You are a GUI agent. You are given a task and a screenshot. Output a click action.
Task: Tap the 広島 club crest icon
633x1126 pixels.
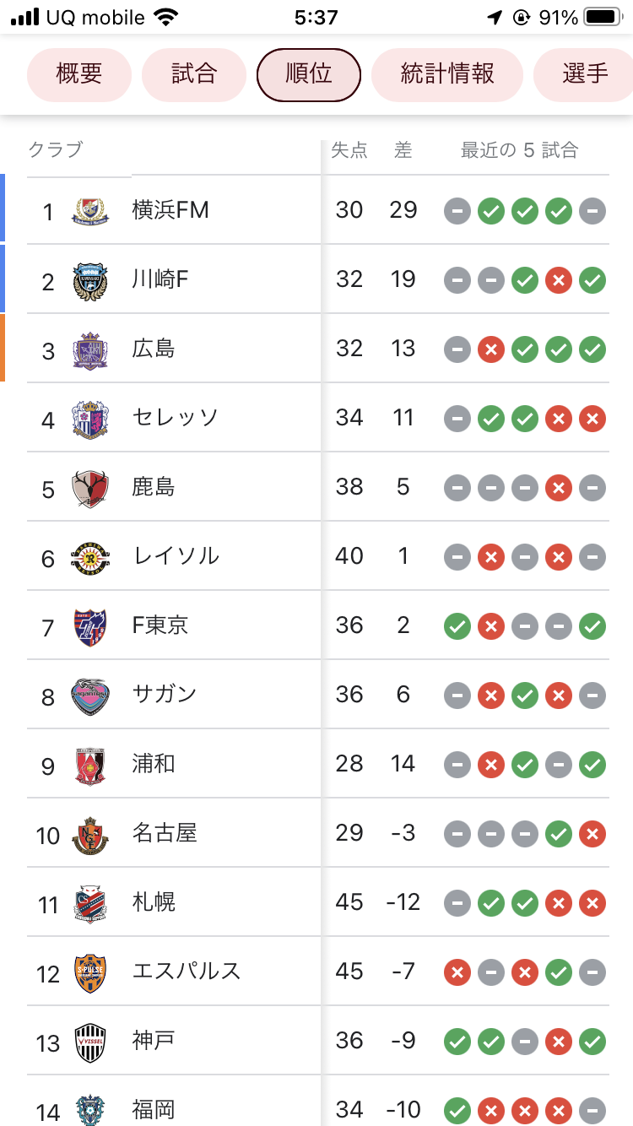point(89,349)
